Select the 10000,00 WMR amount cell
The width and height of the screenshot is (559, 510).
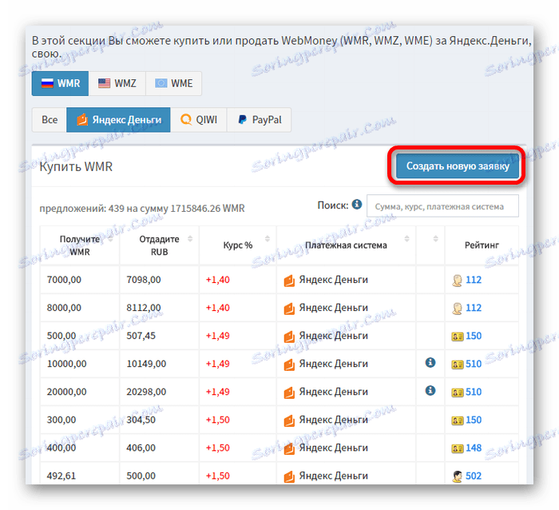[80, 364]
